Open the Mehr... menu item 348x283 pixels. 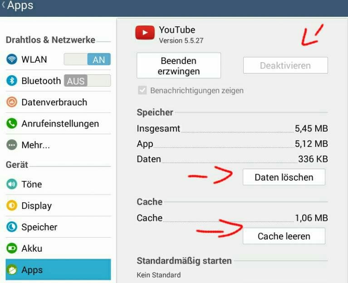(x=58, y=145)
